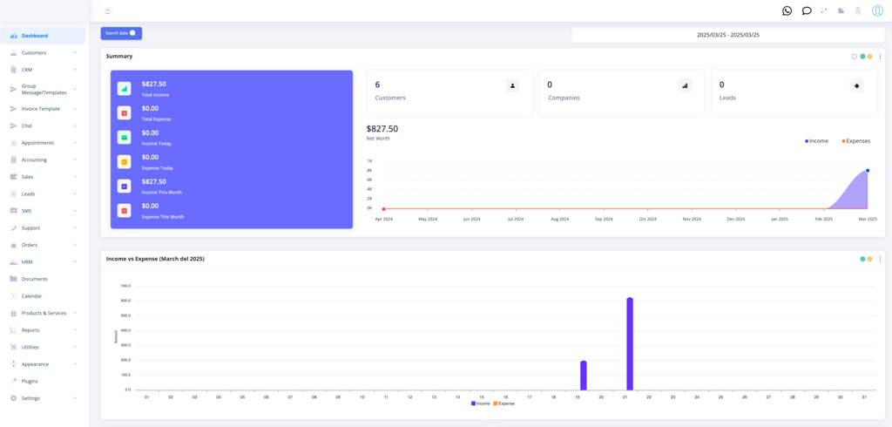Toggle the Expenses series in Net Worth legend
The image size is (892, 427).
[855, 140]
